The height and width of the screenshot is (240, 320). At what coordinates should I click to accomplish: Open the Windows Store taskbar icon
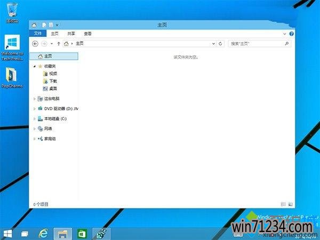click(82, 234)
